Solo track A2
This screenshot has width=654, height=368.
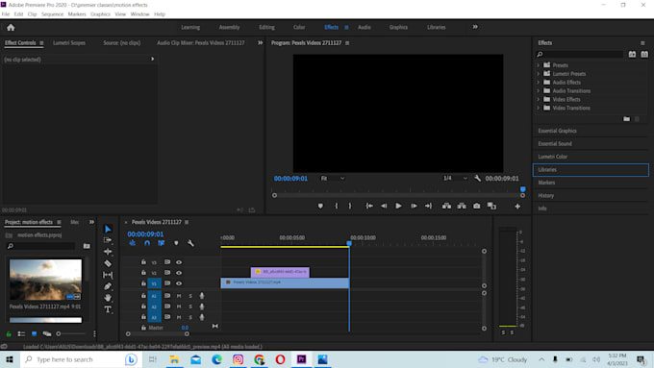(x=190, y=307)
